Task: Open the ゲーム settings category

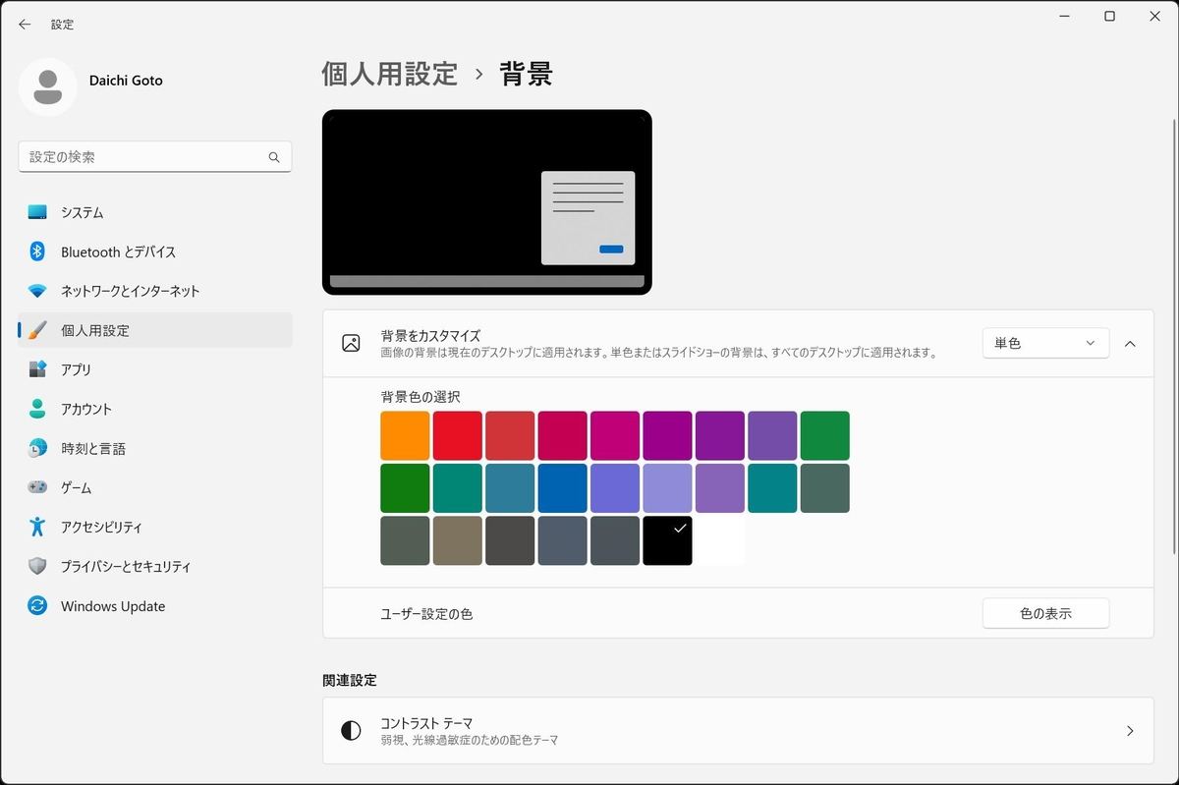Action: pyautogui.click(x=155, y=487)
